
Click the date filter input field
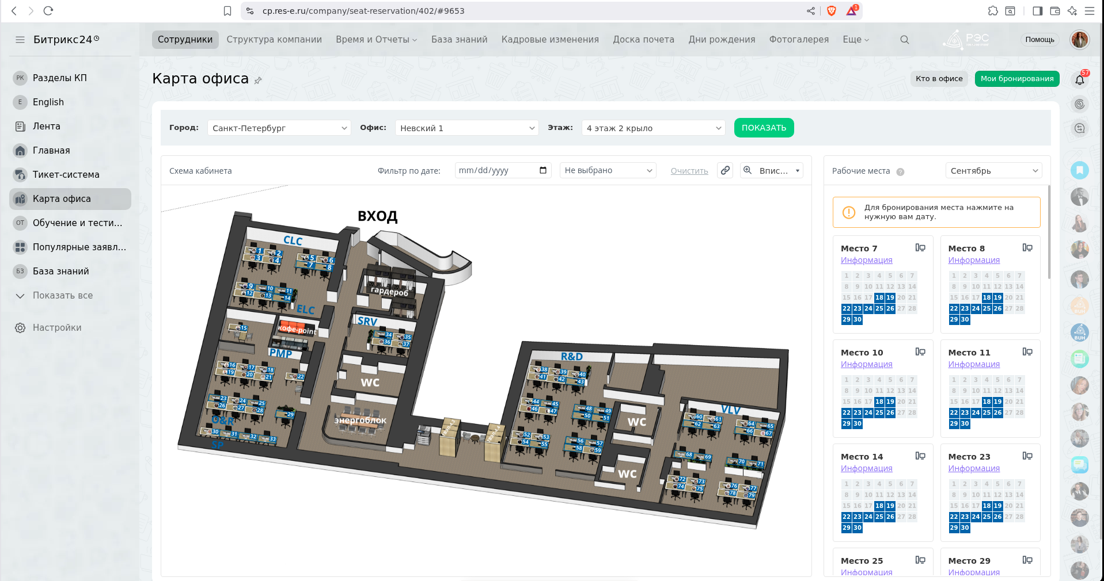click(x=495, y=170)
